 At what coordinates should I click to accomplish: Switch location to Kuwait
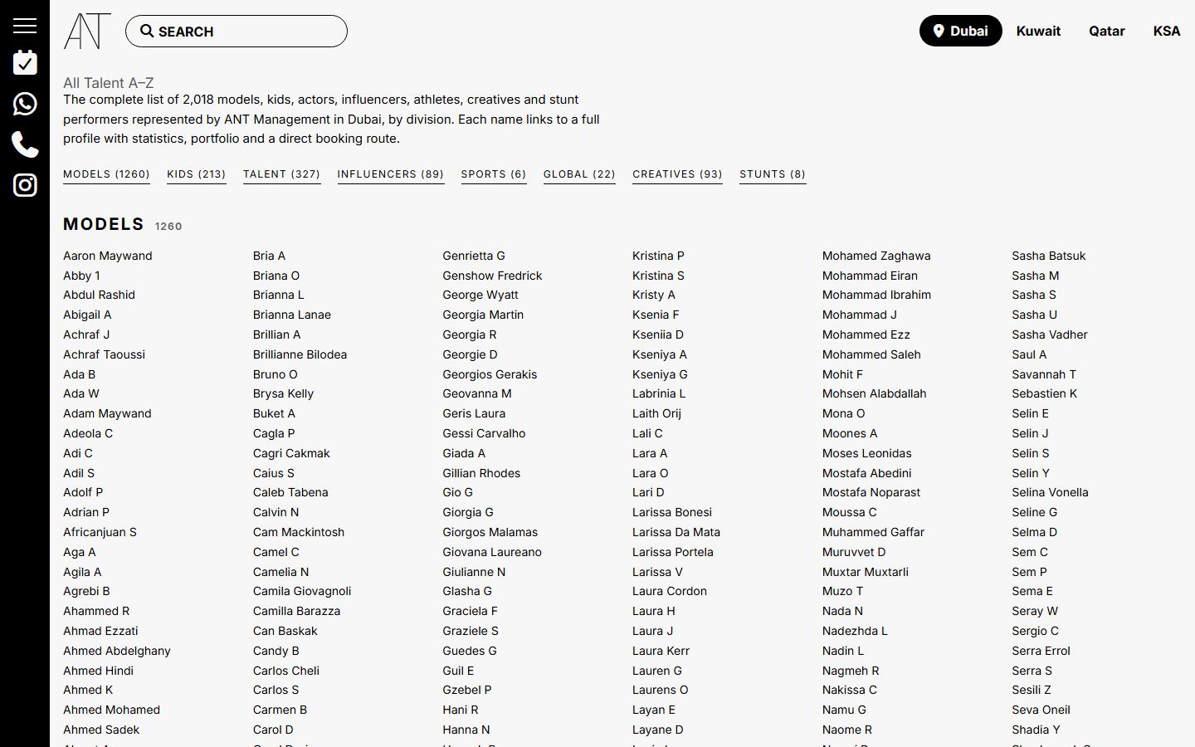[1038, 31]
